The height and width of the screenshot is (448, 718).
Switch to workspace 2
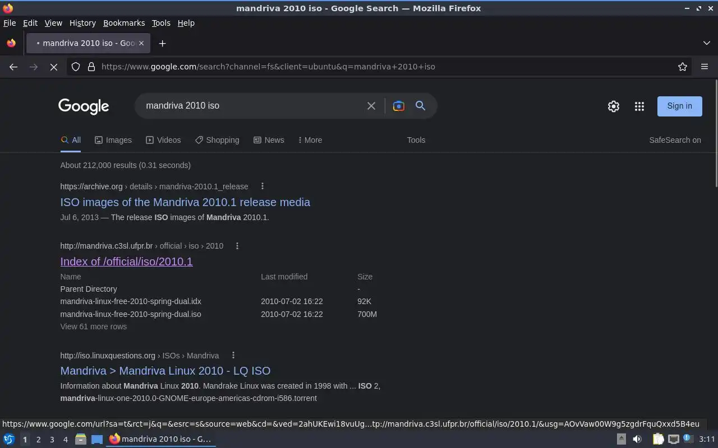point(38,440)
